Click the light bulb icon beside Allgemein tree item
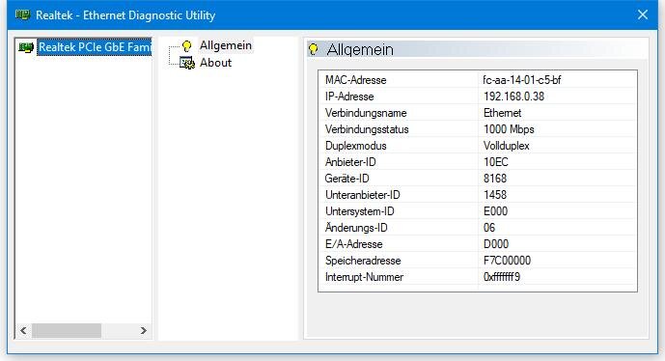The height and width of the screenshot is (361, 665). (186, 45)
